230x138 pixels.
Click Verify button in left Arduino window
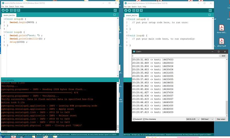3,10
